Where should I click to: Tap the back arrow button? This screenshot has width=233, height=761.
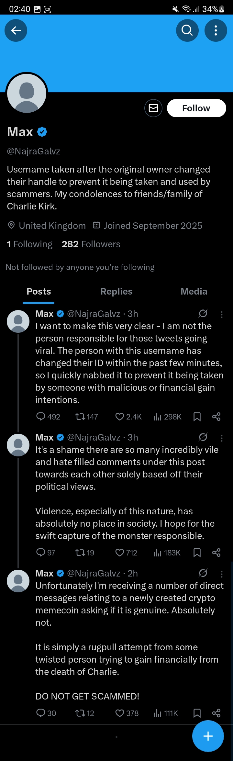pyautogui.click(x=16, y=30)
